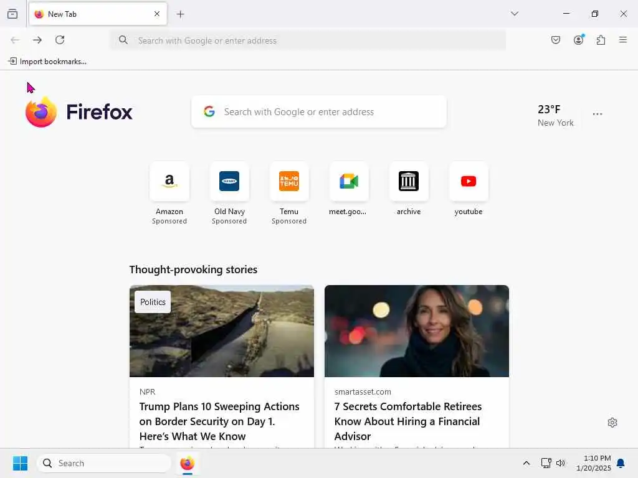The height and width of the screenshot is (478, 638).
Task: Expand the list all tabs chevron
Action: tap(515, 14)
